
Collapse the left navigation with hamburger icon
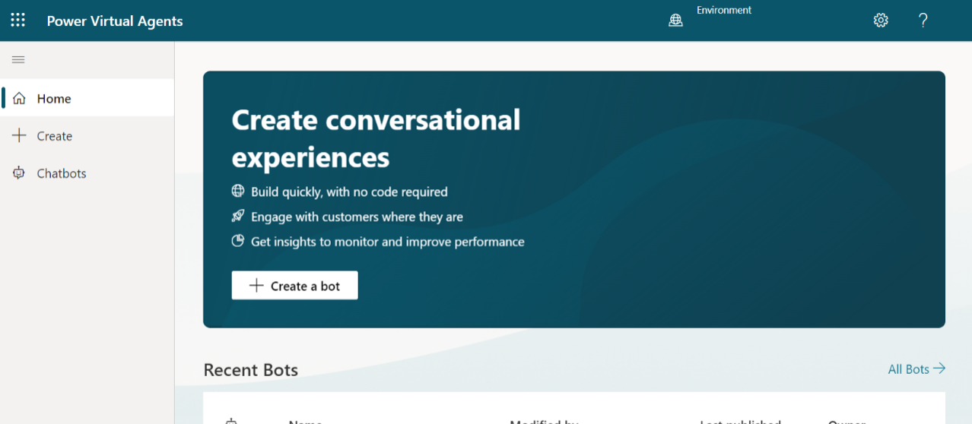tap(18, 60)
